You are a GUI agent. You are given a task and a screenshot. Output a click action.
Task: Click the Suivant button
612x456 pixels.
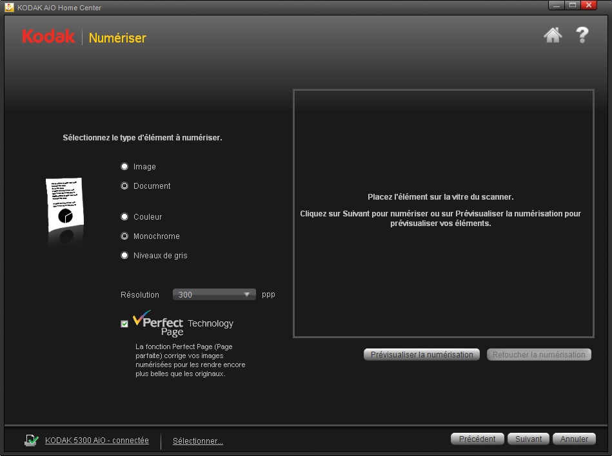click(528, 439)
